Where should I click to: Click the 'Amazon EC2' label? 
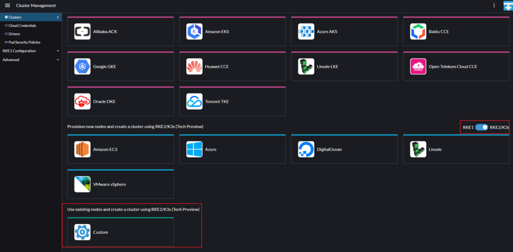[105, 149]
